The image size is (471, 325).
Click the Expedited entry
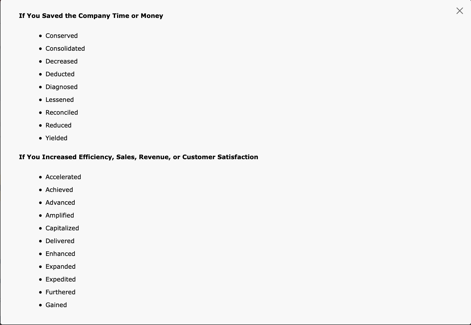[x=61, y=279]
